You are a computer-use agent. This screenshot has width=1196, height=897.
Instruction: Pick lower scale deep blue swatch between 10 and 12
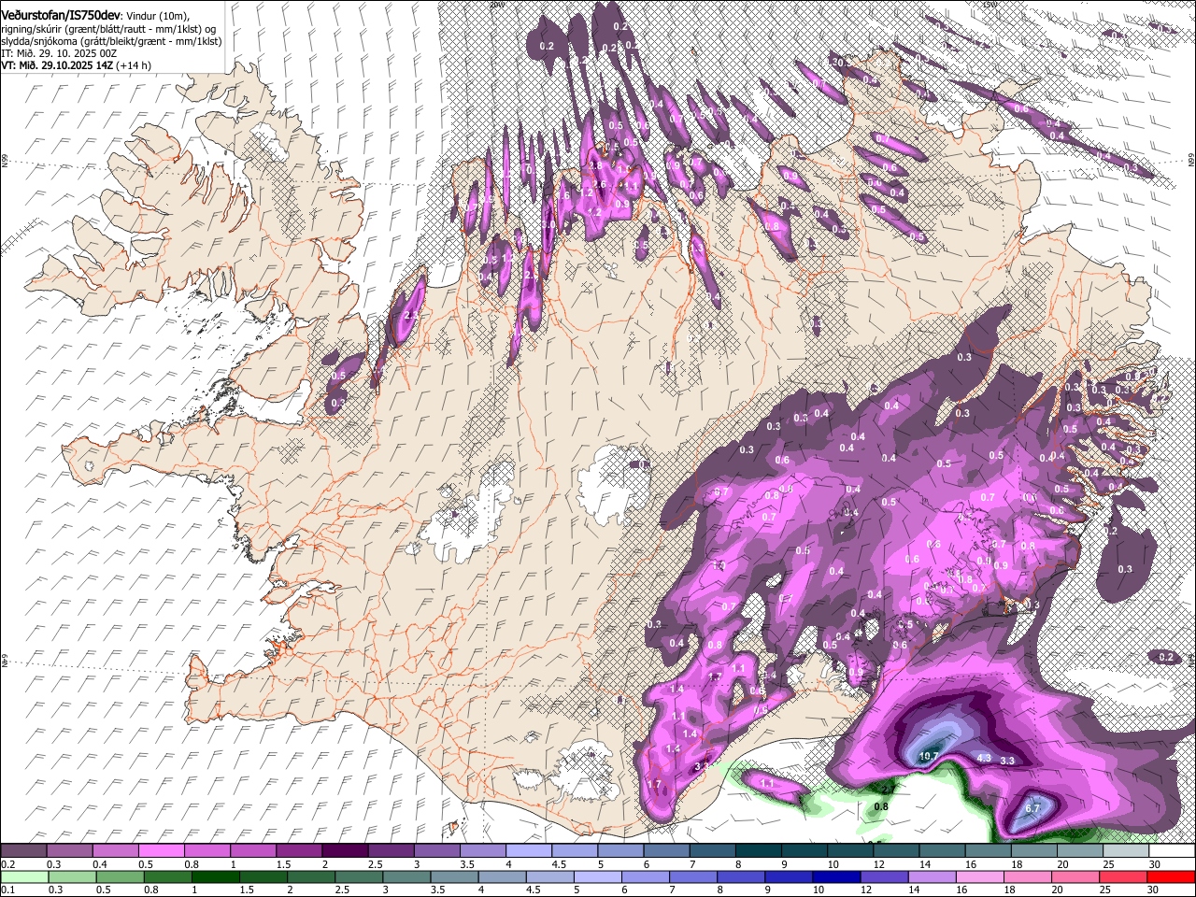pos(836,876)
